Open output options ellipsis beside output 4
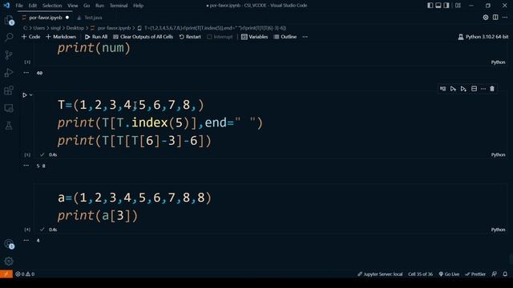 point(26,240)
